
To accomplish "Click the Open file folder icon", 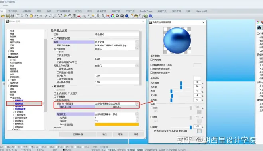I will tap(3, 16).
